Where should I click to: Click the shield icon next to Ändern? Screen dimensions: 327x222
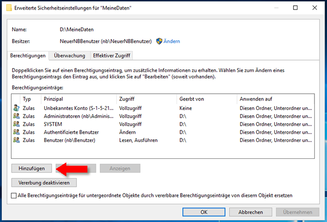(159, 41)
